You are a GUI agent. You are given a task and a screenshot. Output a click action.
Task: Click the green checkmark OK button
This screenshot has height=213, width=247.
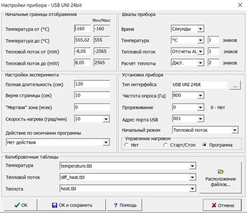(x=21, y=205)
